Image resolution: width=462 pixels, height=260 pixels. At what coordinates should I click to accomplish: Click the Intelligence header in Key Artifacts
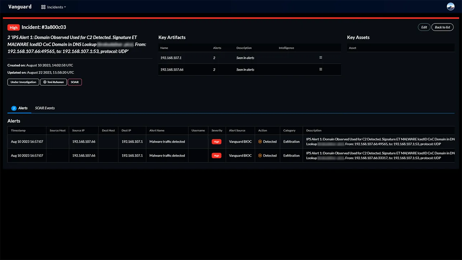click(x=287, y=48)
